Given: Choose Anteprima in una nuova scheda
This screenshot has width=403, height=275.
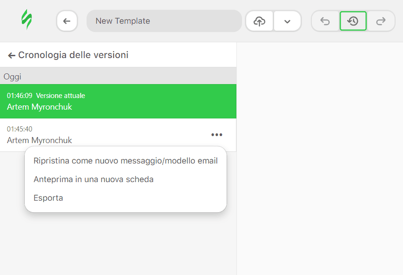Looking at the screenshot, I should coord(94,179).
